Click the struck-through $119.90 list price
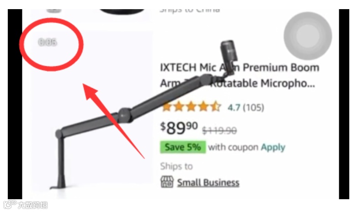 pyautogui.click(x=219, y=131)
